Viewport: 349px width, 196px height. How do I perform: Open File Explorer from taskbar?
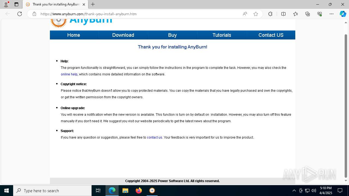(125, 191)
